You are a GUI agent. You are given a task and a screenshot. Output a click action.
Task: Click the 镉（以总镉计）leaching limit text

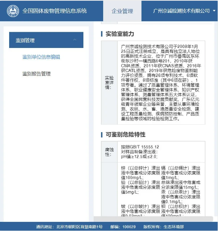click(x=181, y=173)
